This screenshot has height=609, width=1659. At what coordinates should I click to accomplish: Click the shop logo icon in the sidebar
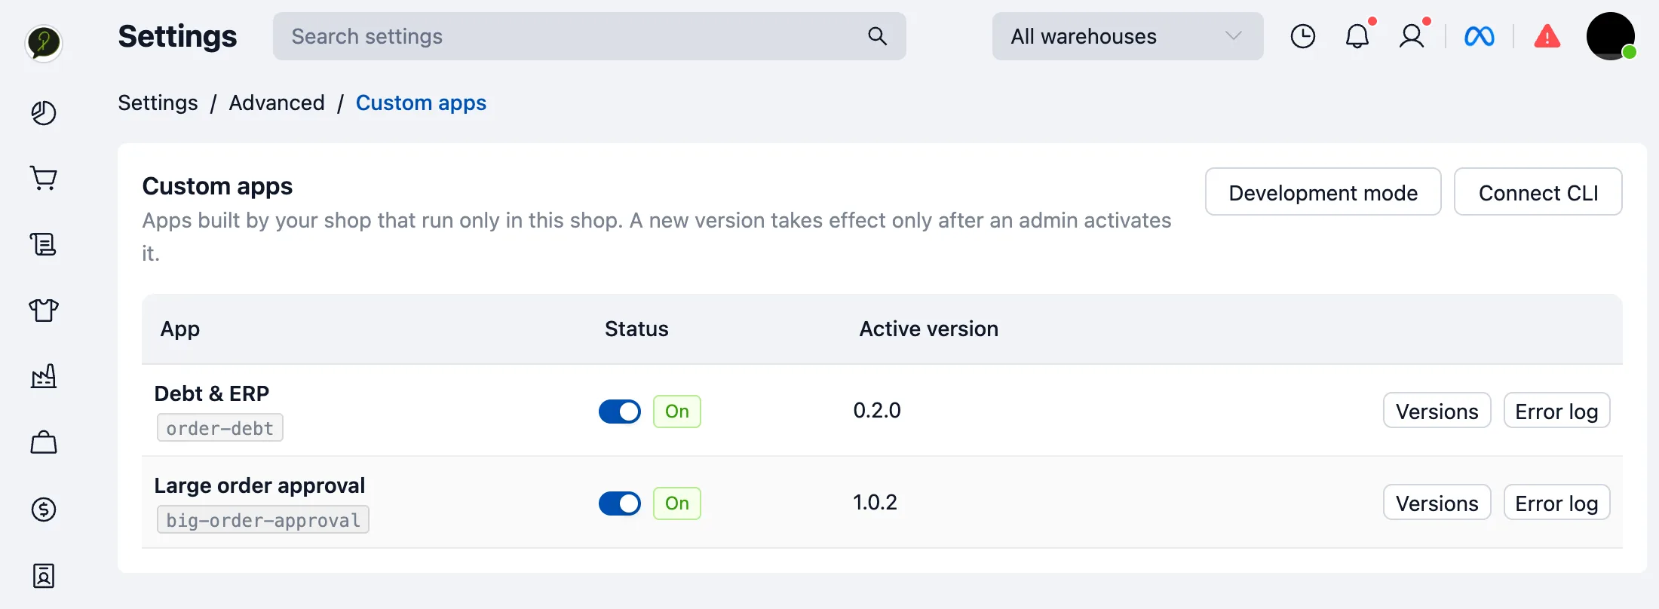coord(44,42)
